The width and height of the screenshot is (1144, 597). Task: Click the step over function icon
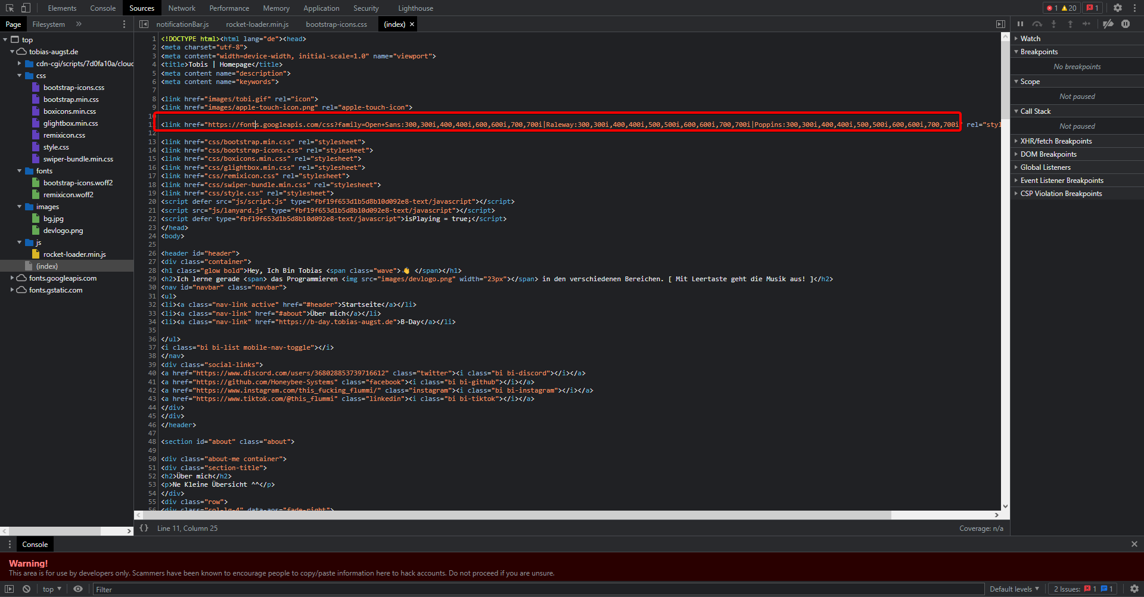pos(1037,24)
